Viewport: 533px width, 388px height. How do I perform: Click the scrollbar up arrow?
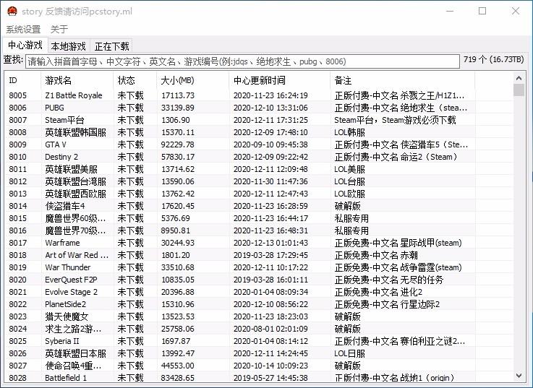(x=519, y=78)
